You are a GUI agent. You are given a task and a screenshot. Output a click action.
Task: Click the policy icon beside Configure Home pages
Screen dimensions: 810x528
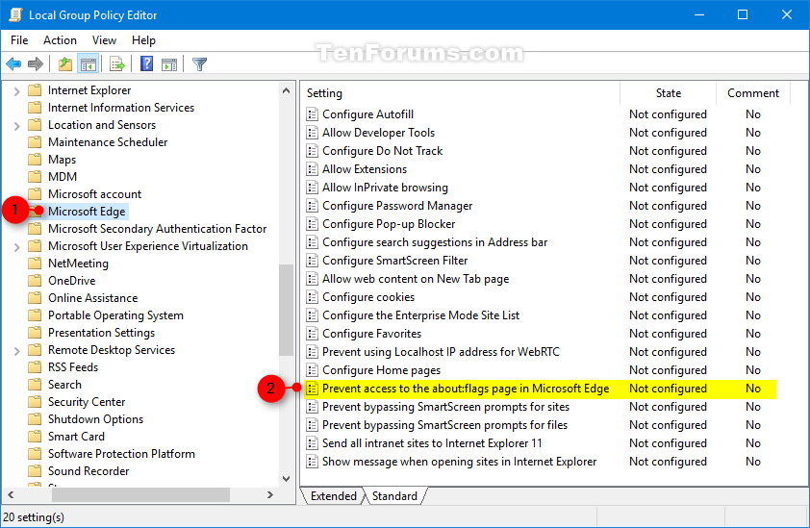coord(312,370)
